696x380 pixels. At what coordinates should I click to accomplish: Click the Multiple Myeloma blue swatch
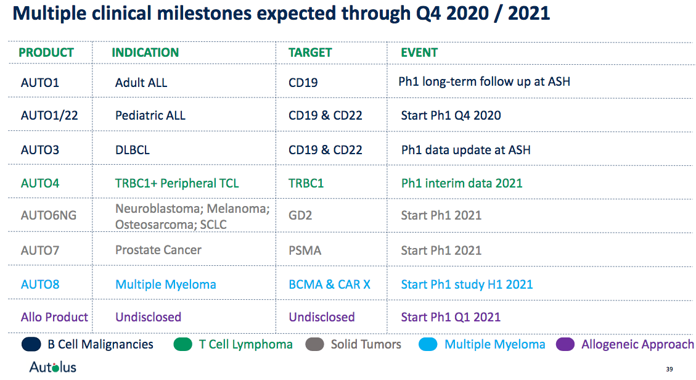428,344
